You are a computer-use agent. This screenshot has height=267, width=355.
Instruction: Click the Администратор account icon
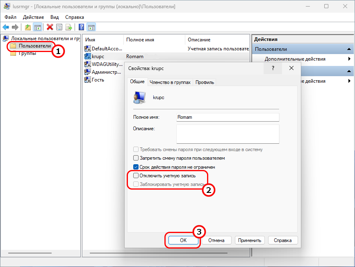pyautogui.click(x=88, y=72)
